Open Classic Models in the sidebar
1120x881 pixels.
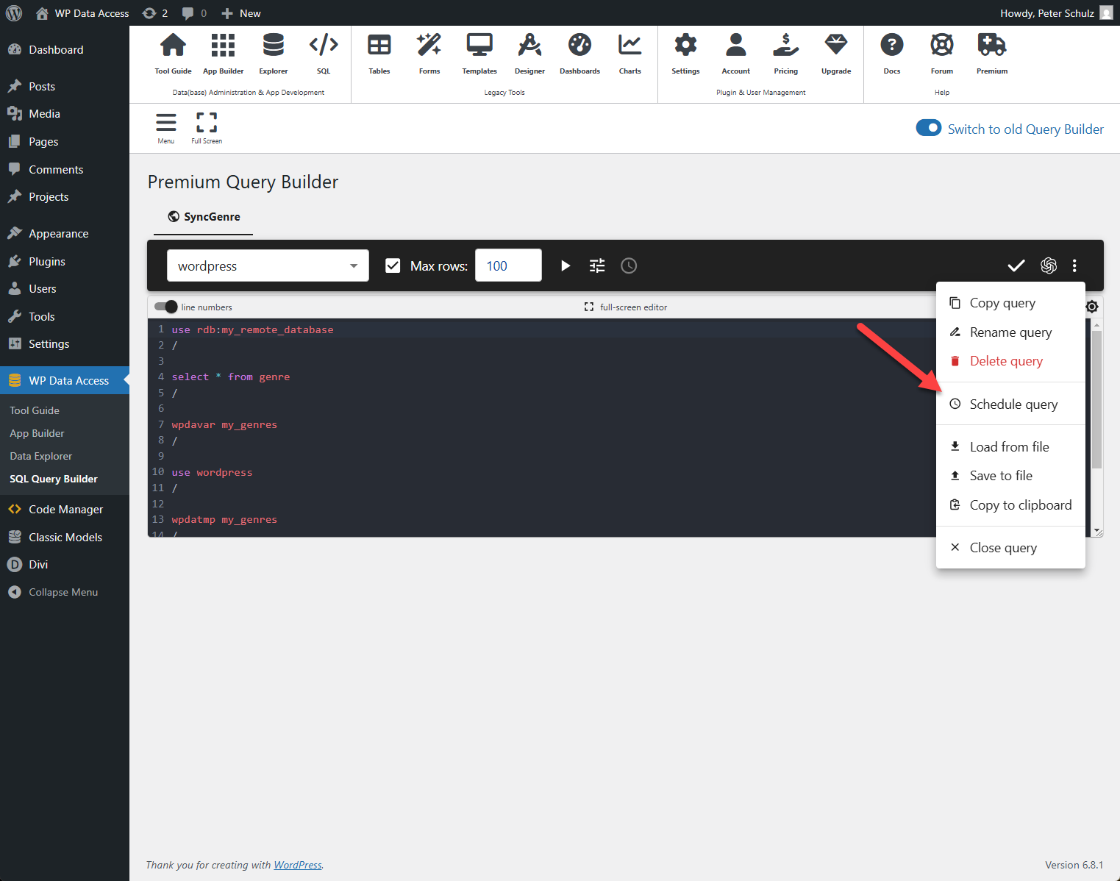tap(65, 537)
